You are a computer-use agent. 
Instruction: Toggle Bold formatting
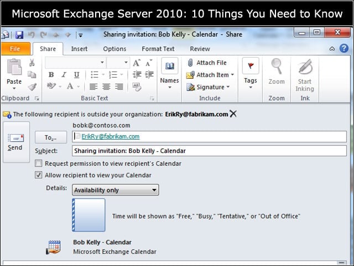51,75
